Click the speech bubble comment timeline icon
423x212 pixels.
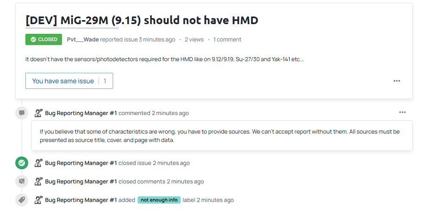[x=22, y=113]
